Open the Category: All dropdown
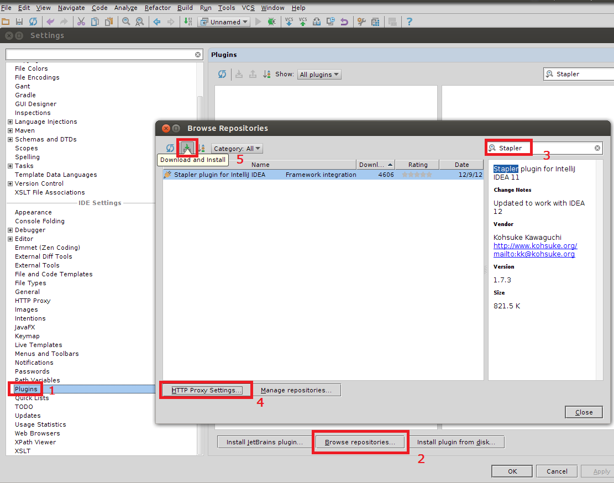Screen dimensions: 614x483 click(237, 149)
